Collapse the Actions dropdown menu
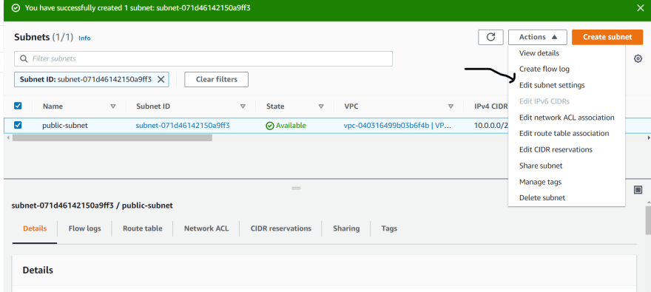Screen dimensions: 651x292 pyautogui.click(x=537, y=37)
